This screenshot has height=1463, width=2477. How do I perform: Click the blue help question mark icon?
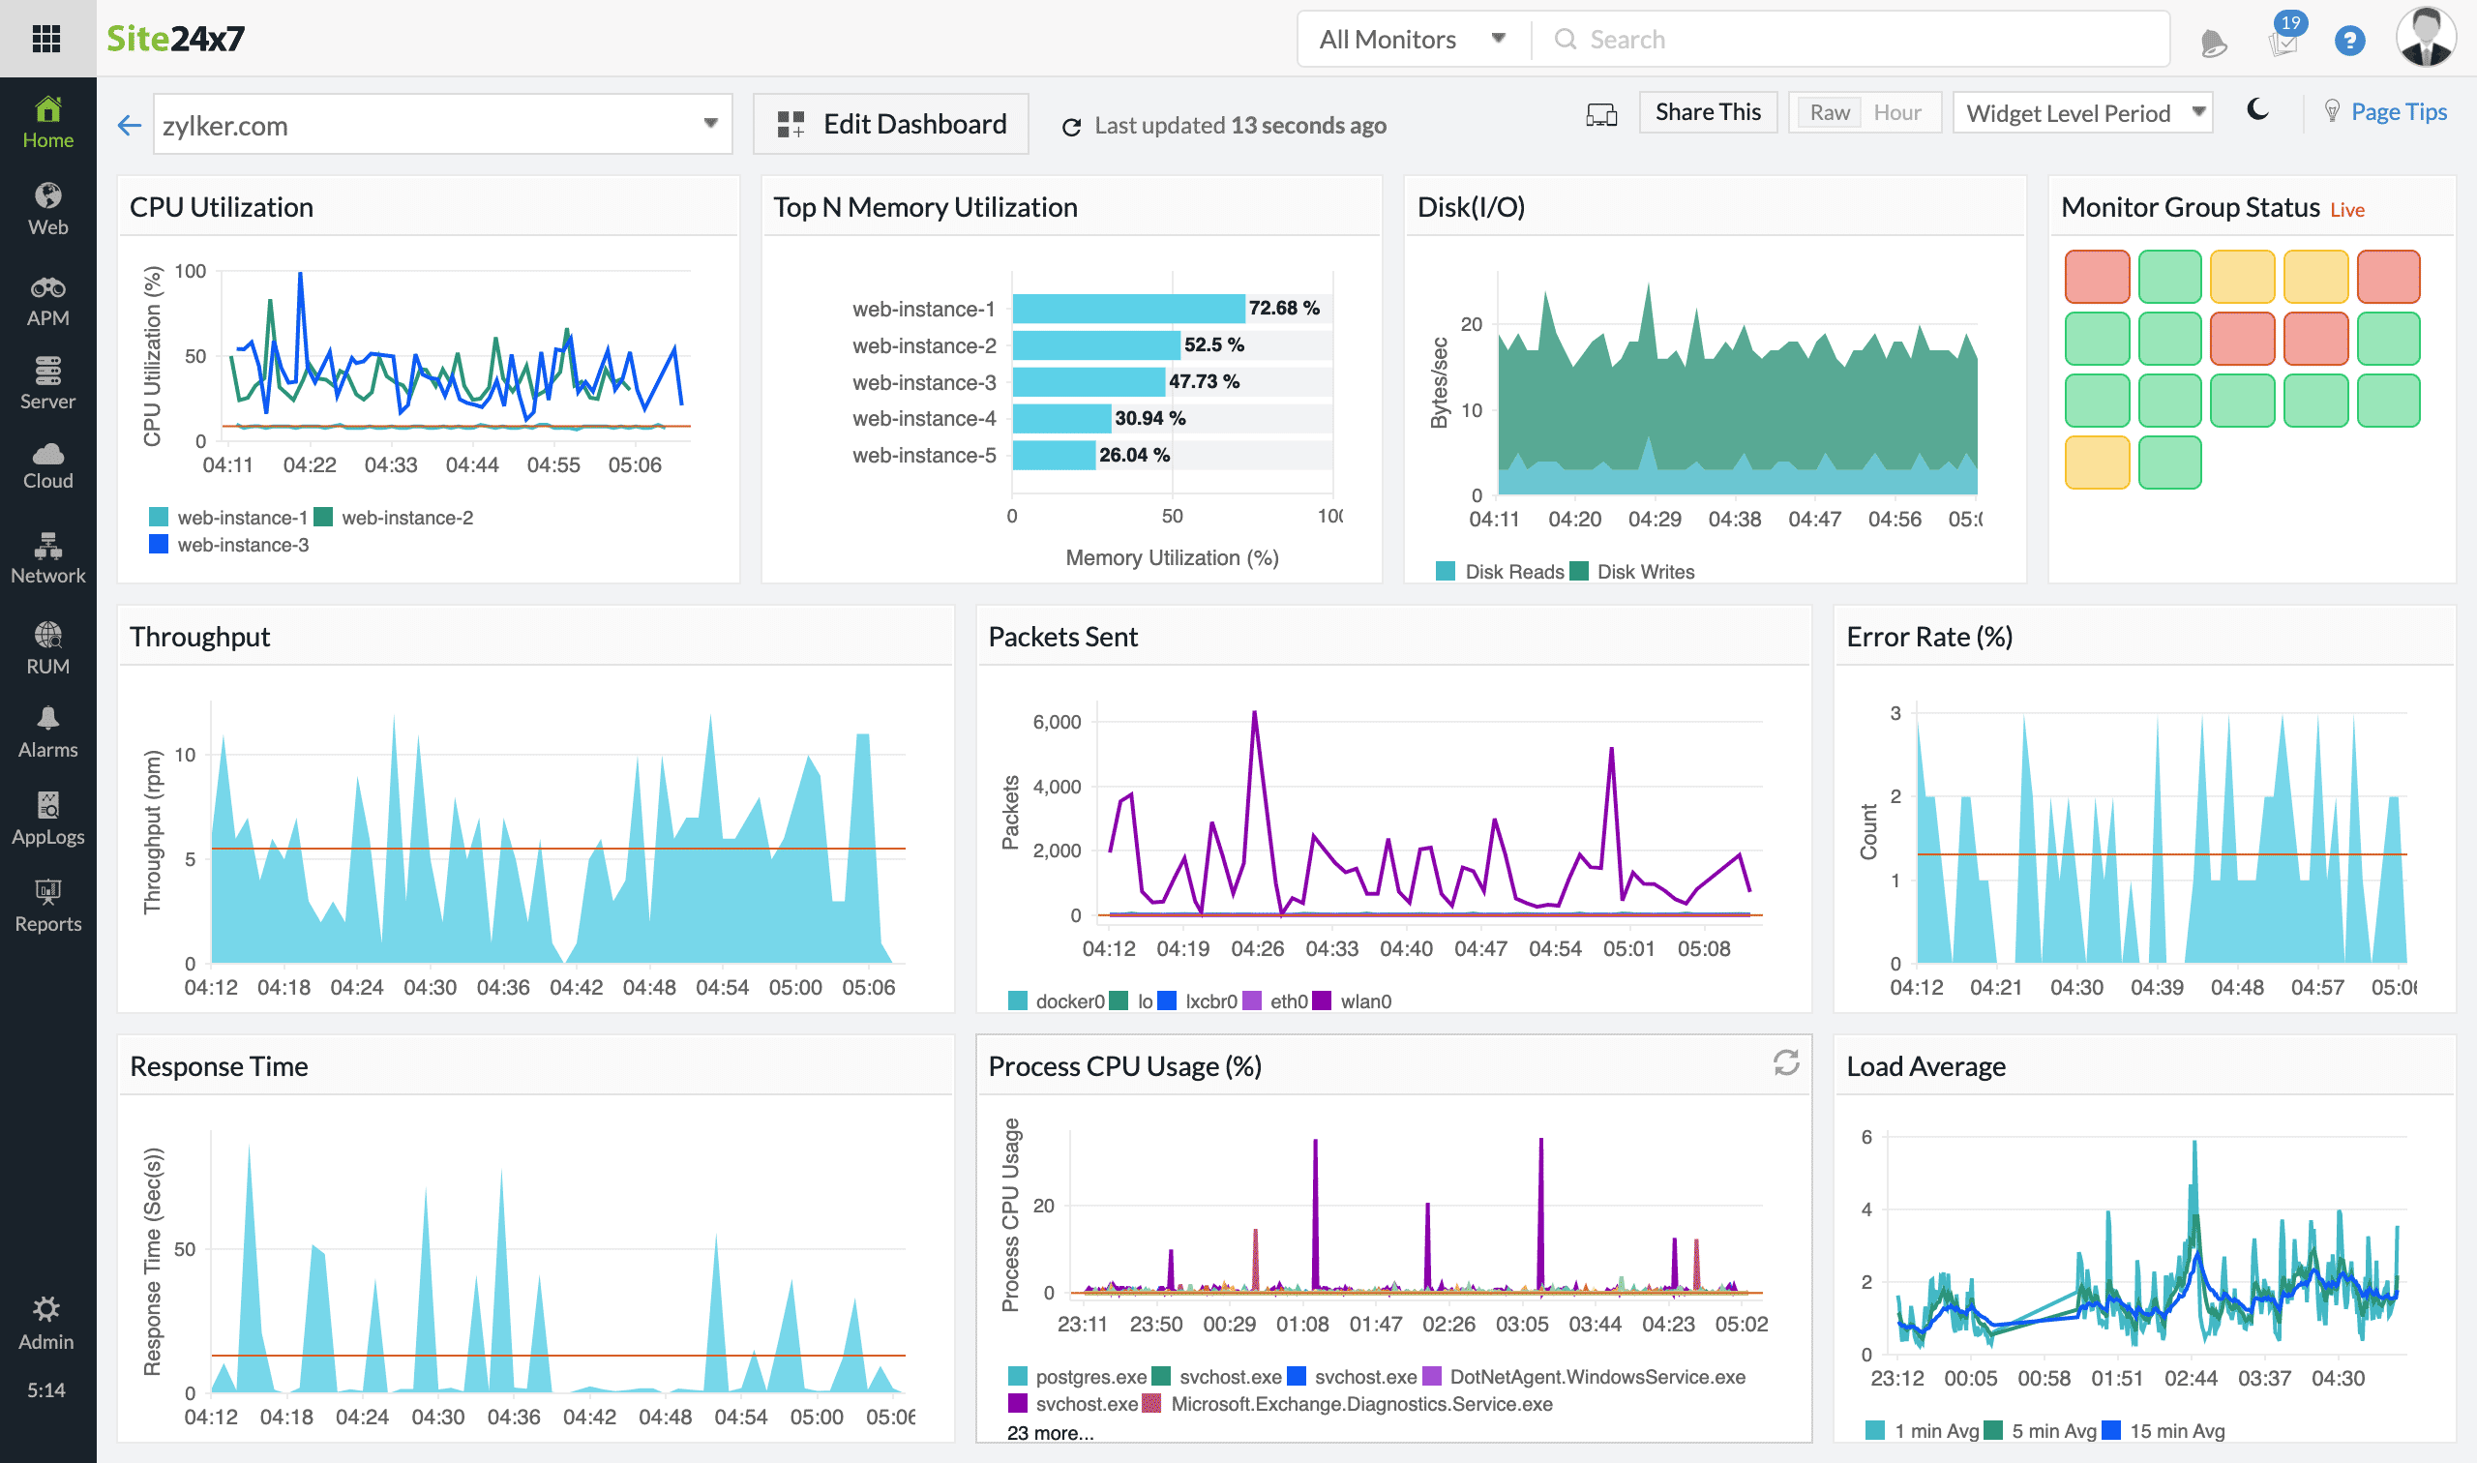pyautogui.click(x=2349, y=41)
